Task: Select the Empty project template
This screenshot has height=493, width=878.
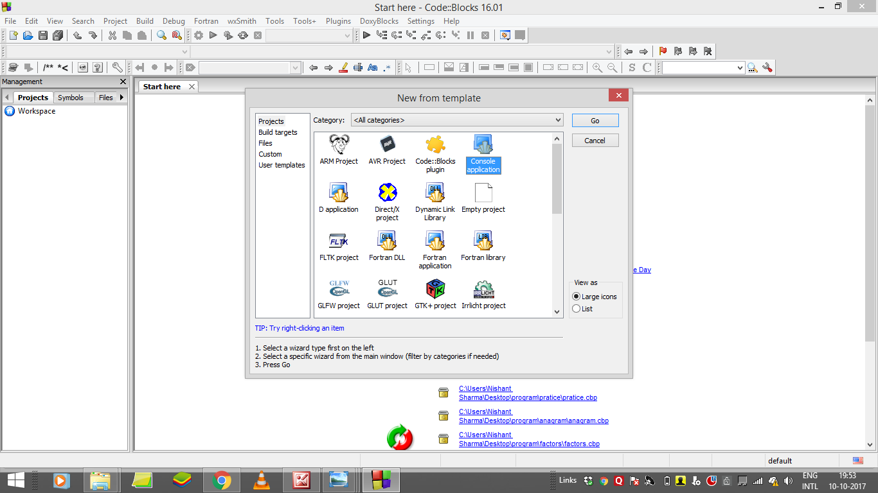Action: pyautogui.click(x=483, y=198)
